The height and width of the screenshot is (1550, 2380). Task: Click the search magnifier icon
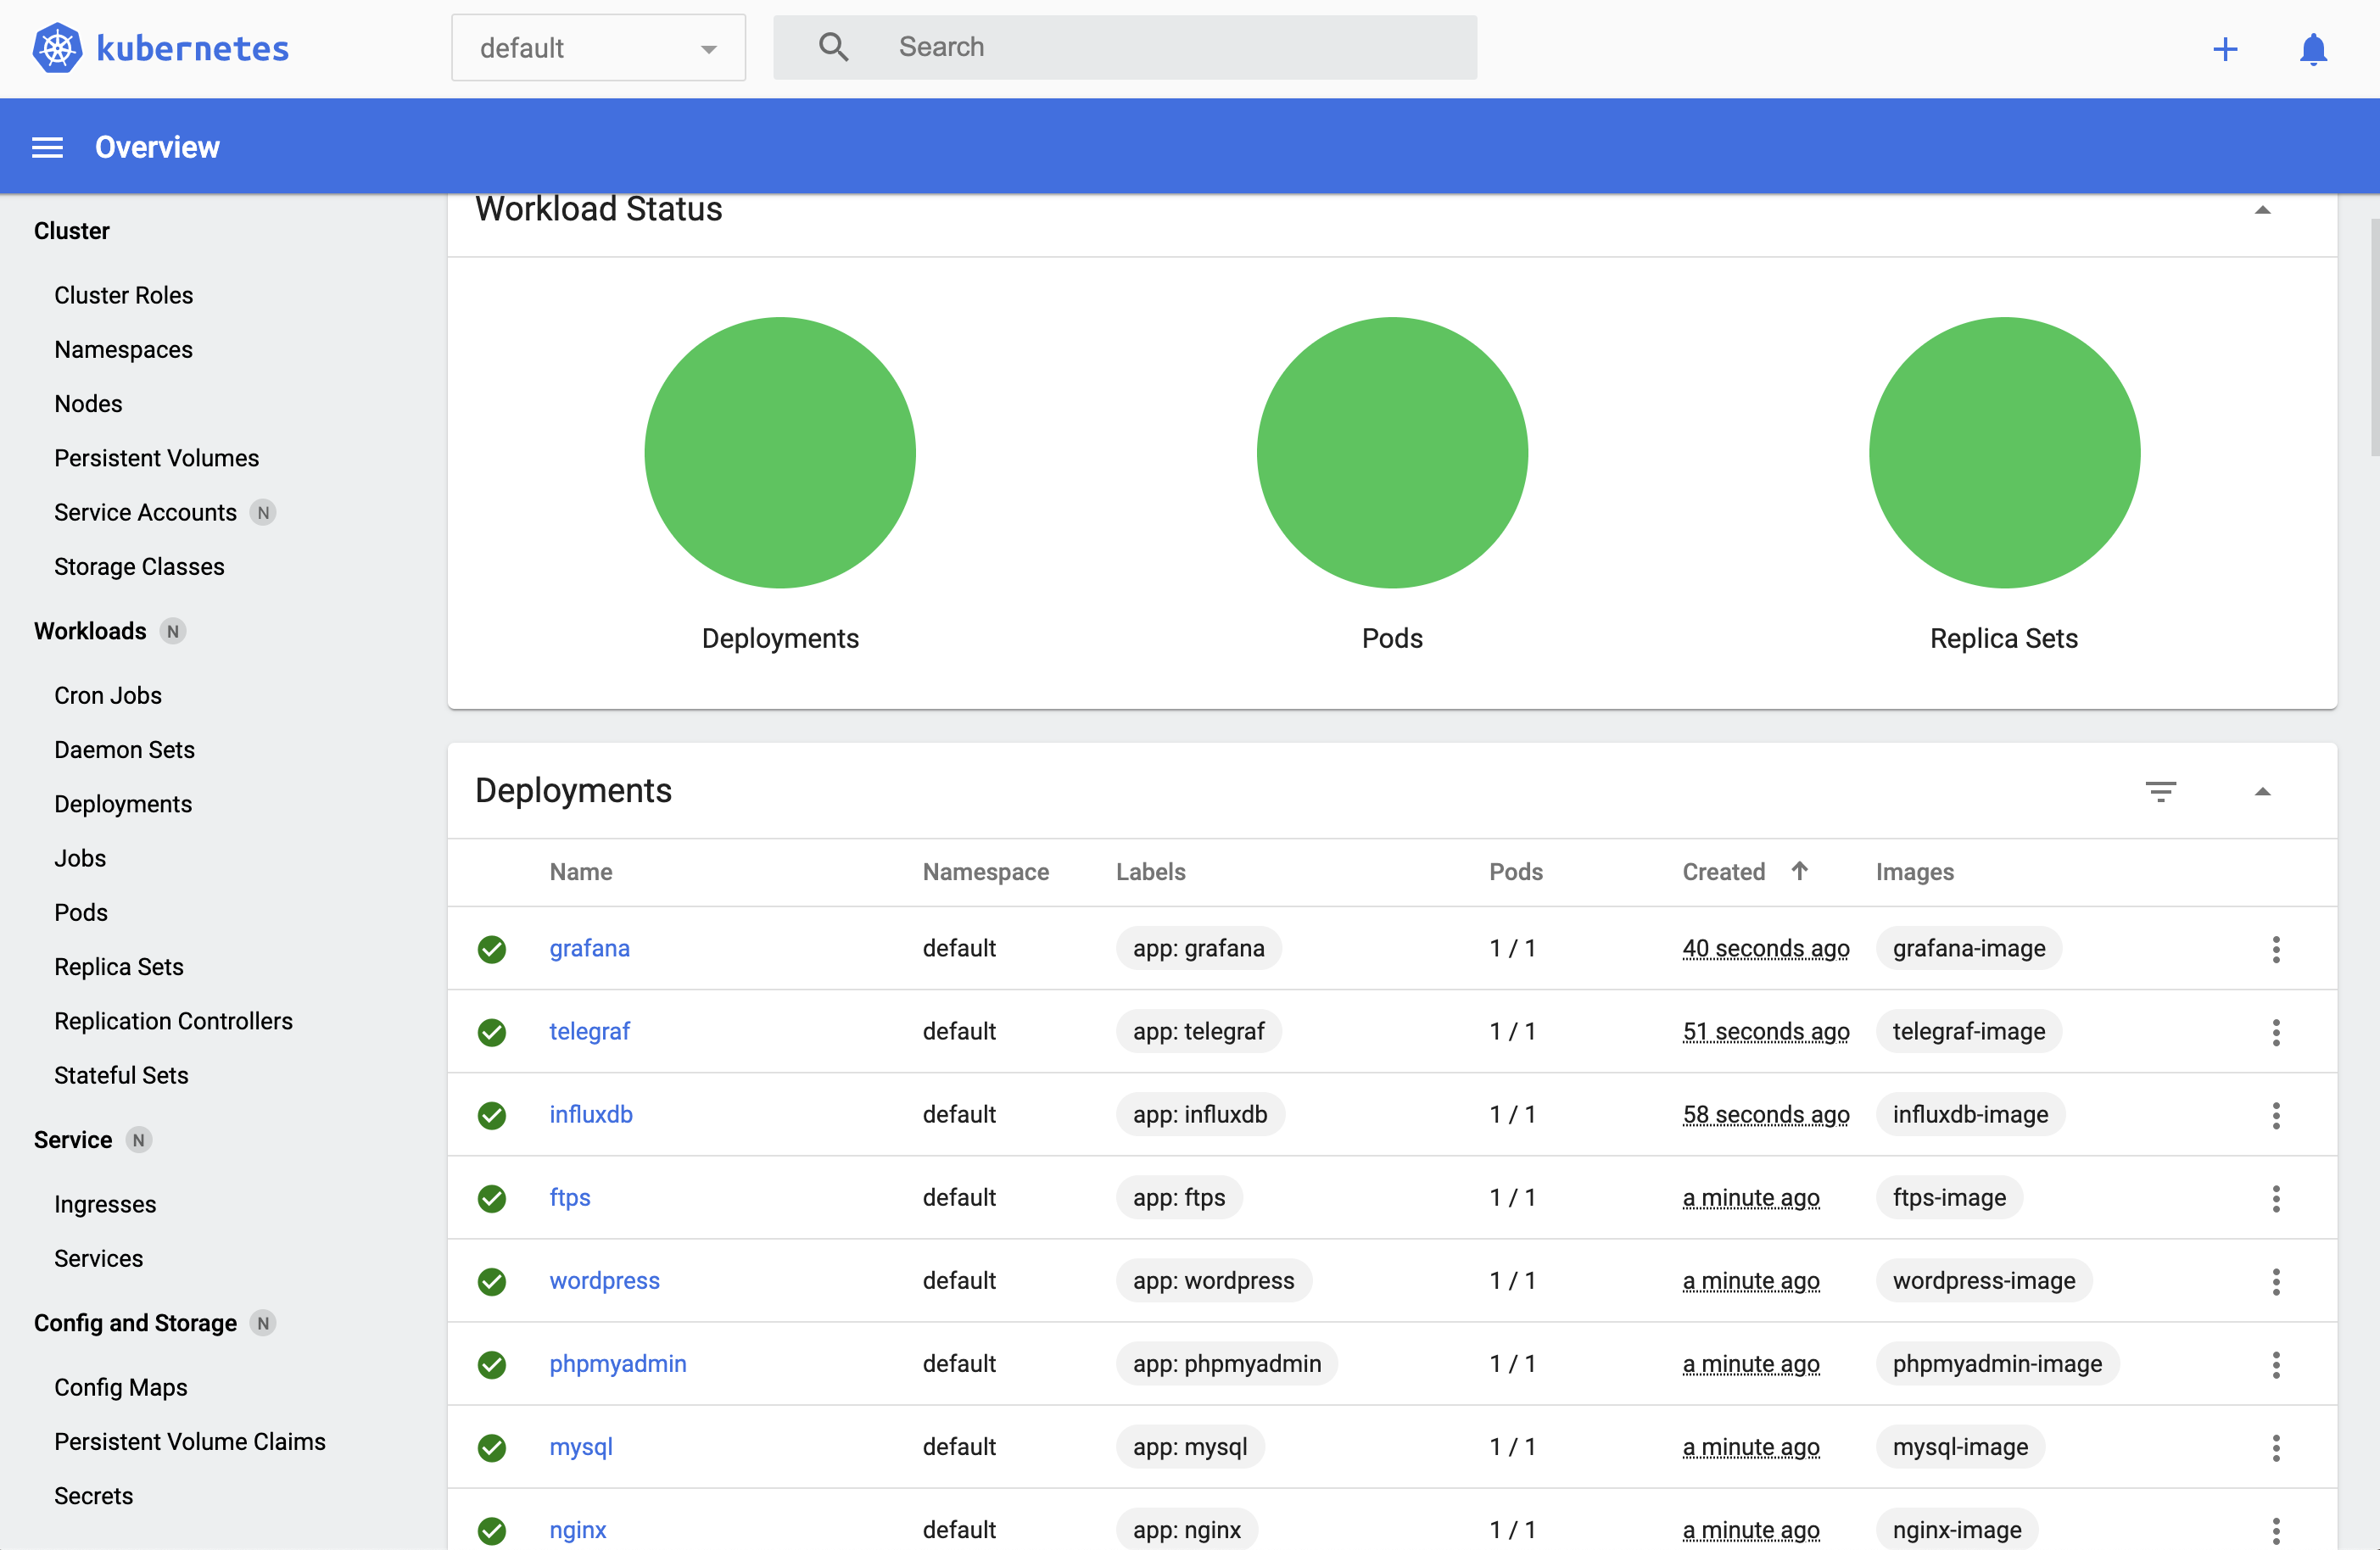click(833, 47)
